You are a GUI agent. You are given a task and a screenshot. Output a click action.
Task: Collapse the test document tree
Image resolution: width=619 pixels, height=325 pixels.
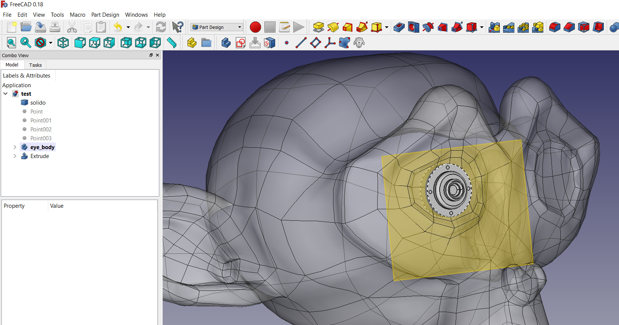coord(6,94)
